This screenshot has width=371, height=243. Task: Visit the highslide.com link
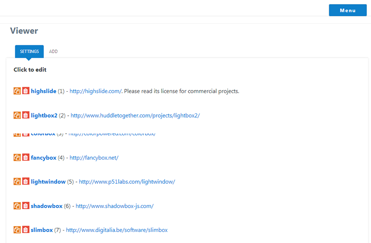(x=96, y=91)
